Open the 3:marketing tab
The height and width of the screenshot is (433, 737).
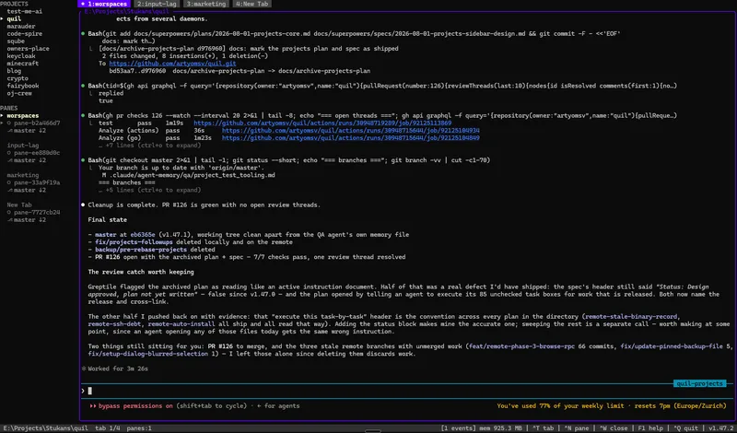205,4
